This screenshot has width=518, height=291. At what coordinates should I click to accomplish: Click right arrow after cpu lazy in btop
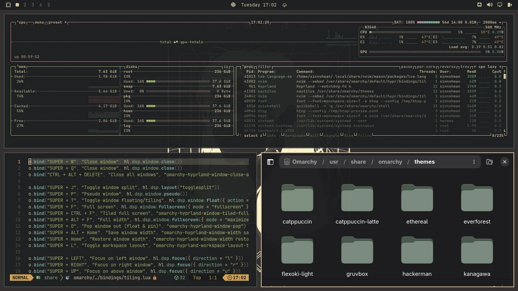click(x=501, y=67)
